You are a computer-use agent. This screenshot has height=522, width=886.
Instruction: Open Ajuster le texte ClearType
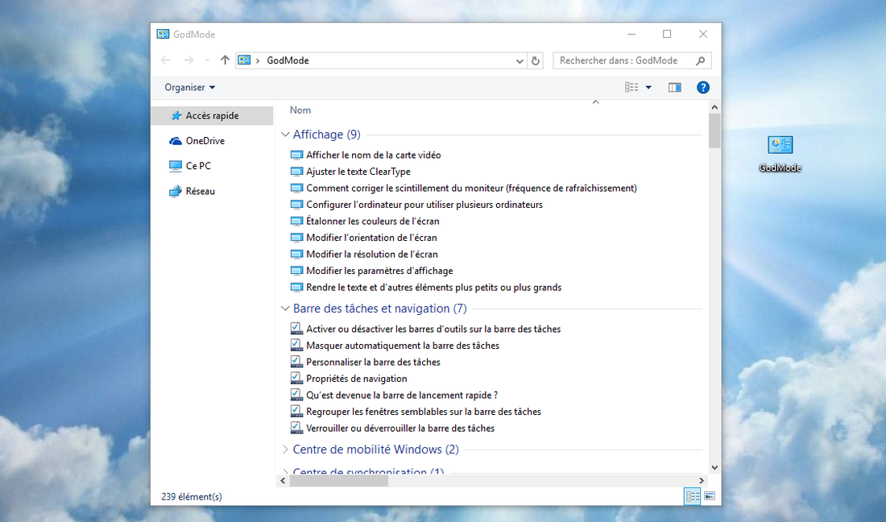(x=358, y=171)
